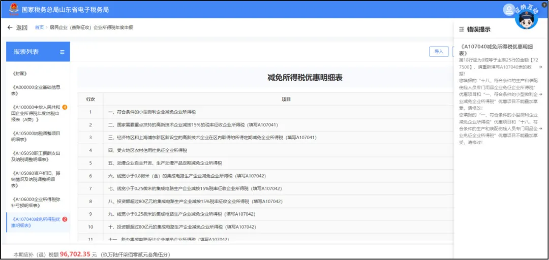Follow the second error message's arrow
Screen dimensions: 549x260
pyautogui.click(x=540, y=94)
